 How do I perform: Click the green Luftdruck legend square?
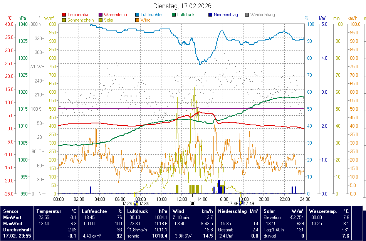pos(174,15)
